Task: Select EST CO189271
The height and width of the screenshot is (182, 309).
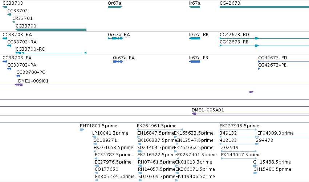Action: click(105, 140)
